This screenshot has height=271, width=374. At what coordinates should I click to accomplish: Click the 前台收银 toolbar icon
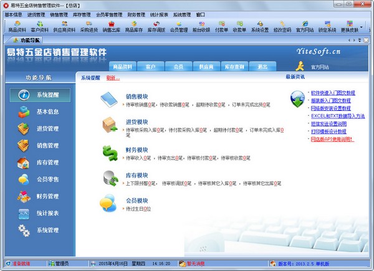click(200, 26)
